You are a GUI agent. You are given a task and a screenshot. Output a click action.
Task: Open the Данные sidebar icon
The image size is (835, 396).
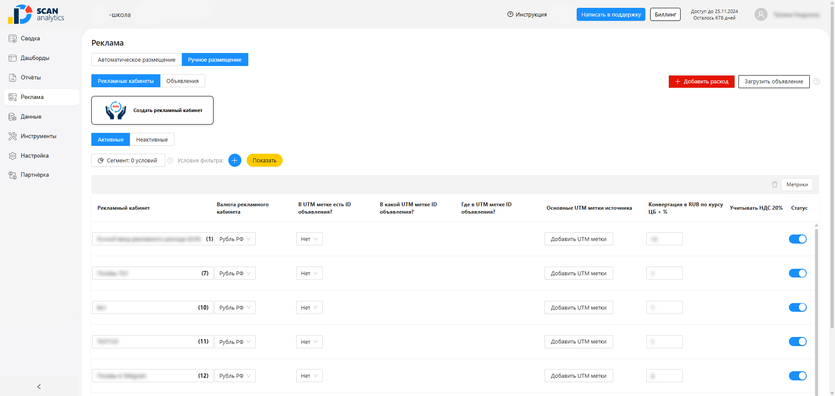click(13, 117)
